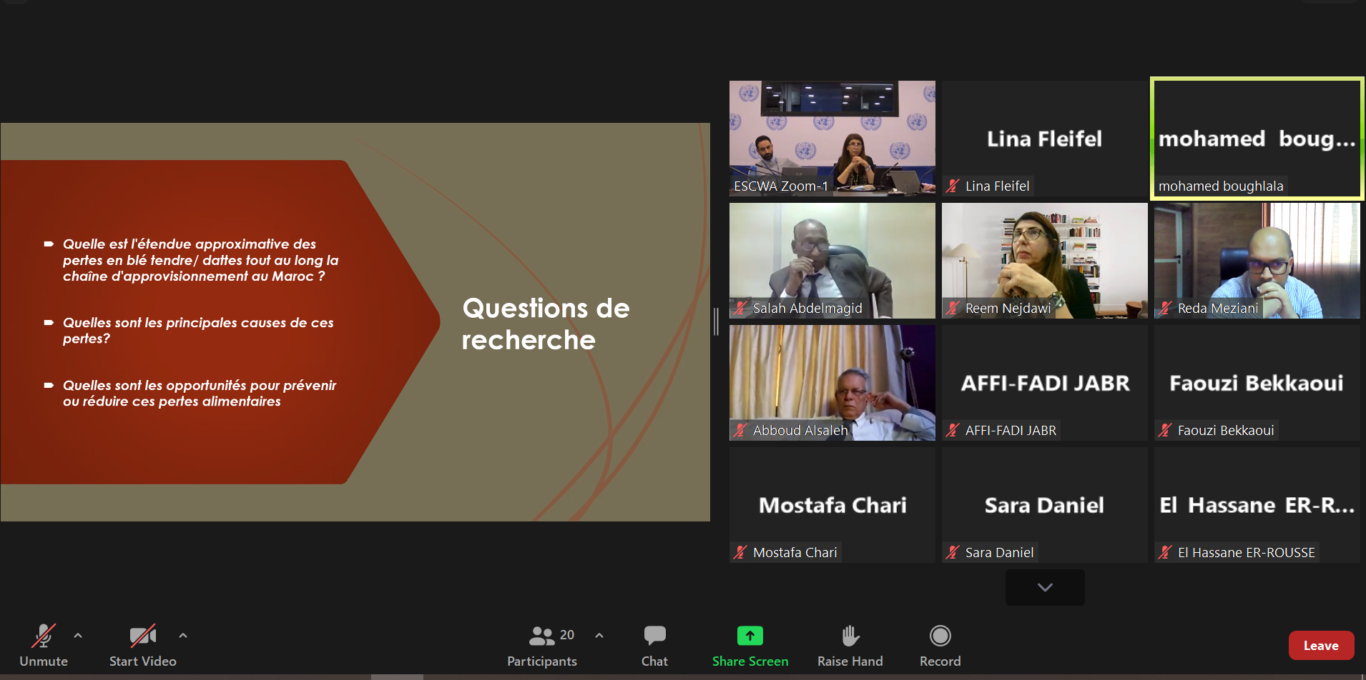The image size is (1366, 680).
Task: Expand the arrow next to Participants count
Action: tap(599, 635)
